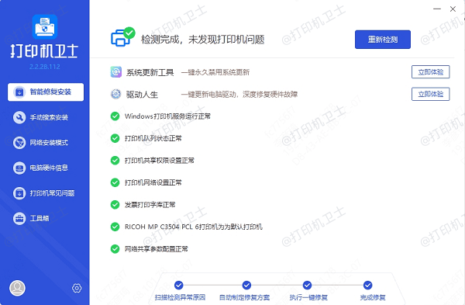Click 立即体验 for 系统更新工具
Screen dimensions: 465x305
pyautogui.click(x=431, y=72)
